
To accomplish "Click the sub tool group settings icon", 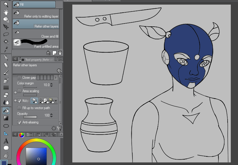I will [x=49, y=53].
